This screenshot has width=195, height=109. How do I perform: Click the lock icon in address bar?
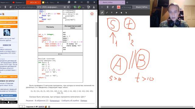coord(16,7)
